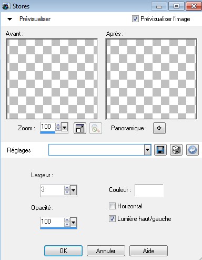The image size is (202, 260).
Task: Click the Avant preview pane
Action: click(x=52, y=79)
